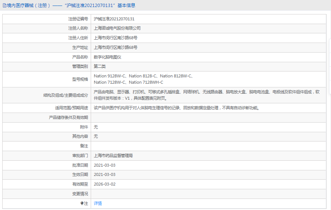
Task: Click the 附件 label
Action: point(84,127)
